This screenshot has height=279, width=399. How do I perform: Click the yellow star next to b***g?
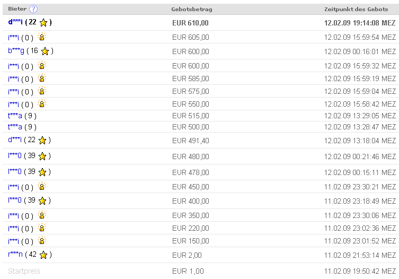tap(45, 51)
